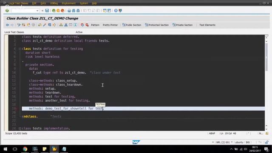Collapse the class tests implementation block
Screen dimensions: 272x153
20,128
